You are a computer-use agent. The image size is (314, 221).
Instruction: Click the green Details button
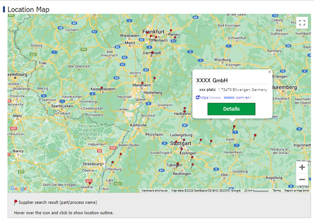231,109
